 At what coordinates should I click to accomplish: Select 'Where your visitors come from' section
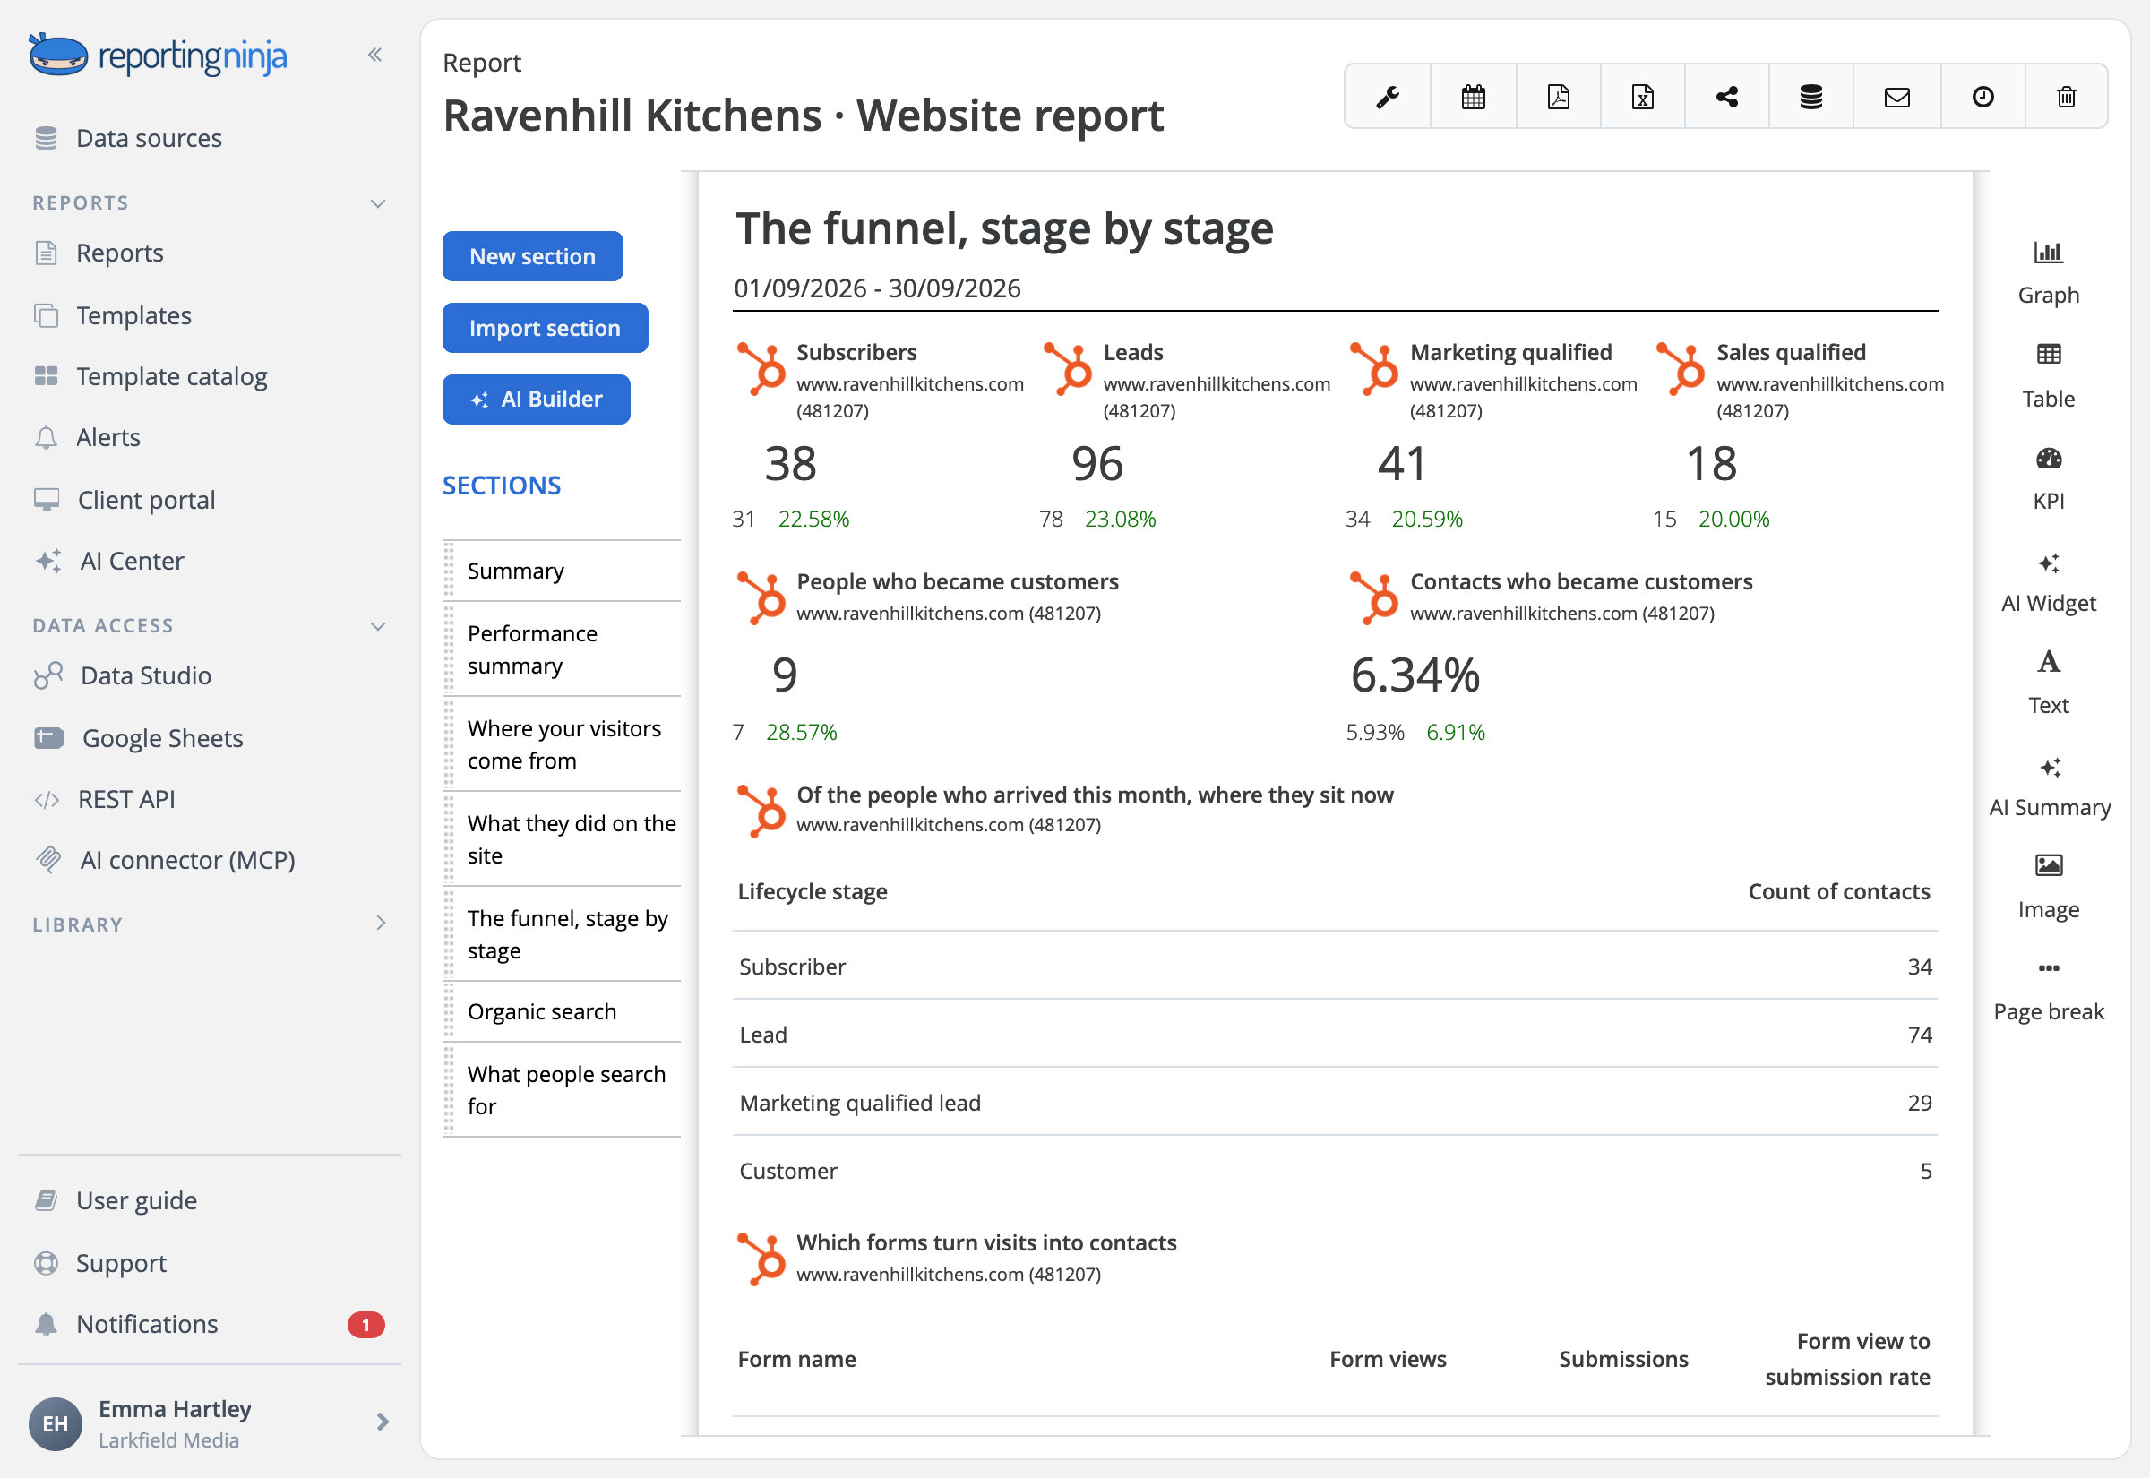click(563, 744)
